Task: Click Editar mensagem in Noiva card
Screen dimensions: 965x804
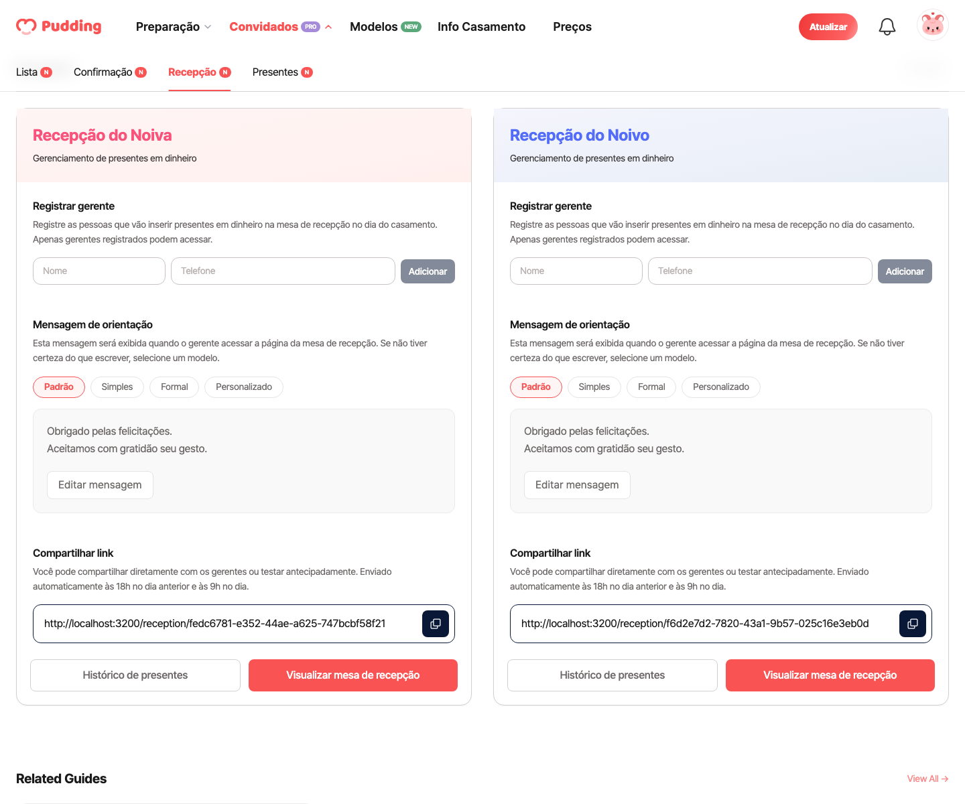Action: [100, 485]
